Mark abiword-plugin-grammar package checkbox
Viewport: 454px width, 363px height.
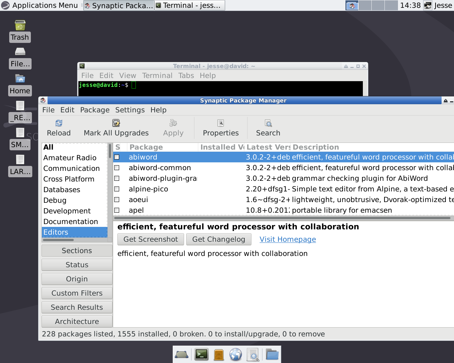coord(117,178)
